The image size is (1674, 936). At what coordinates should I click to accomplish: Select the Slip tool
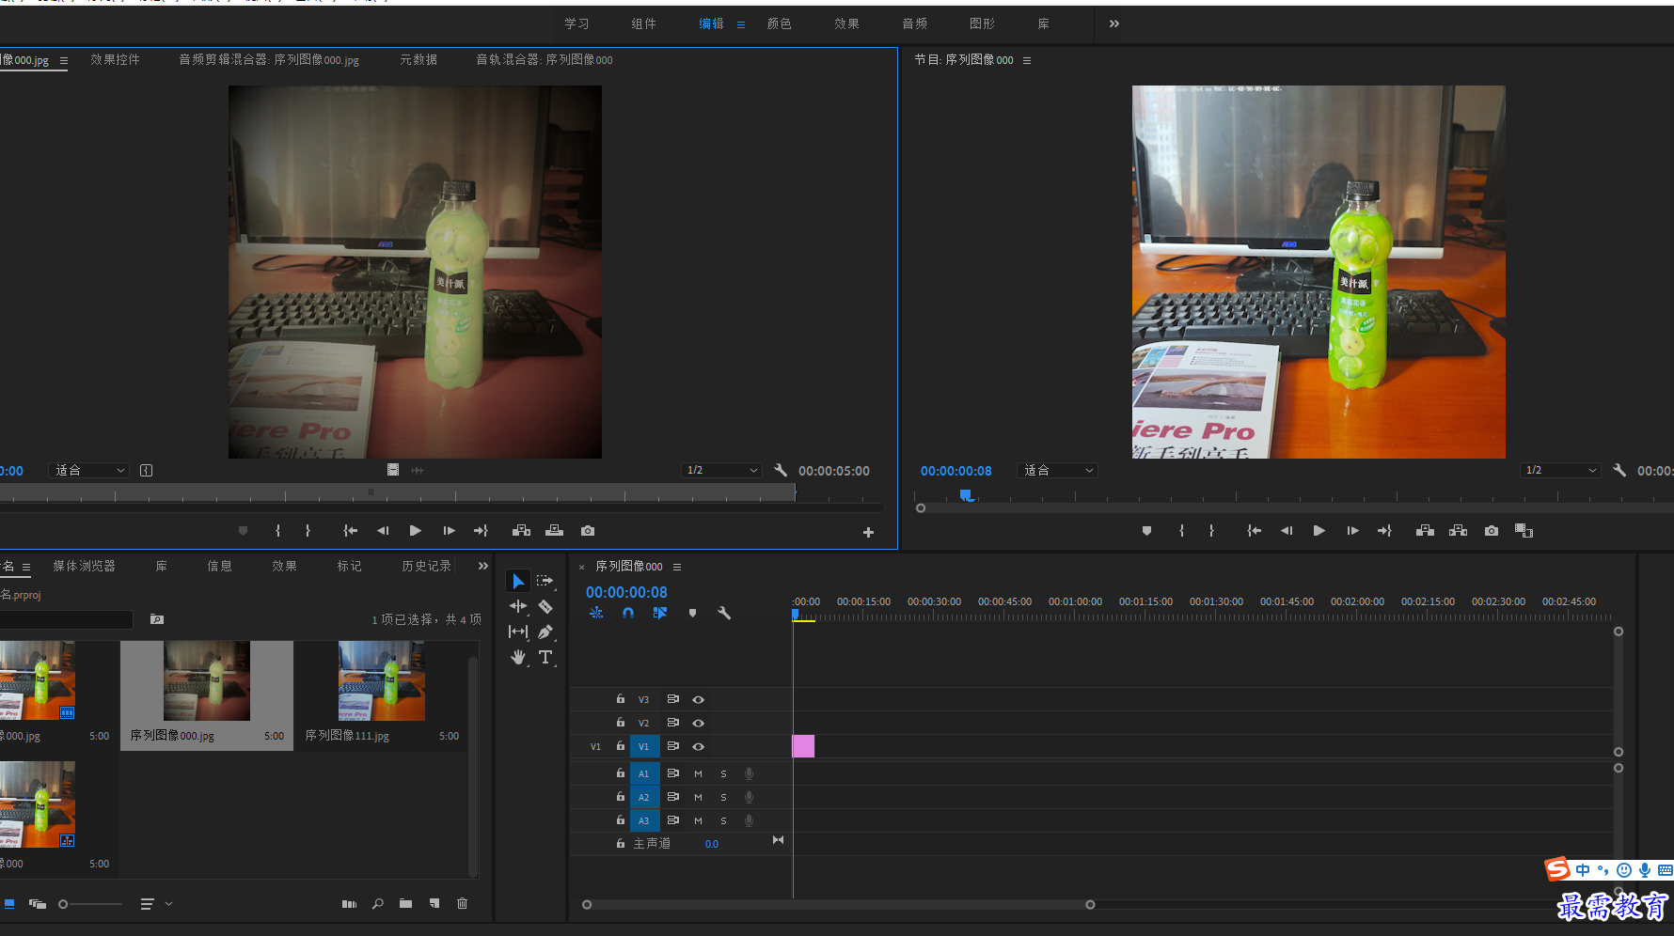518,632
